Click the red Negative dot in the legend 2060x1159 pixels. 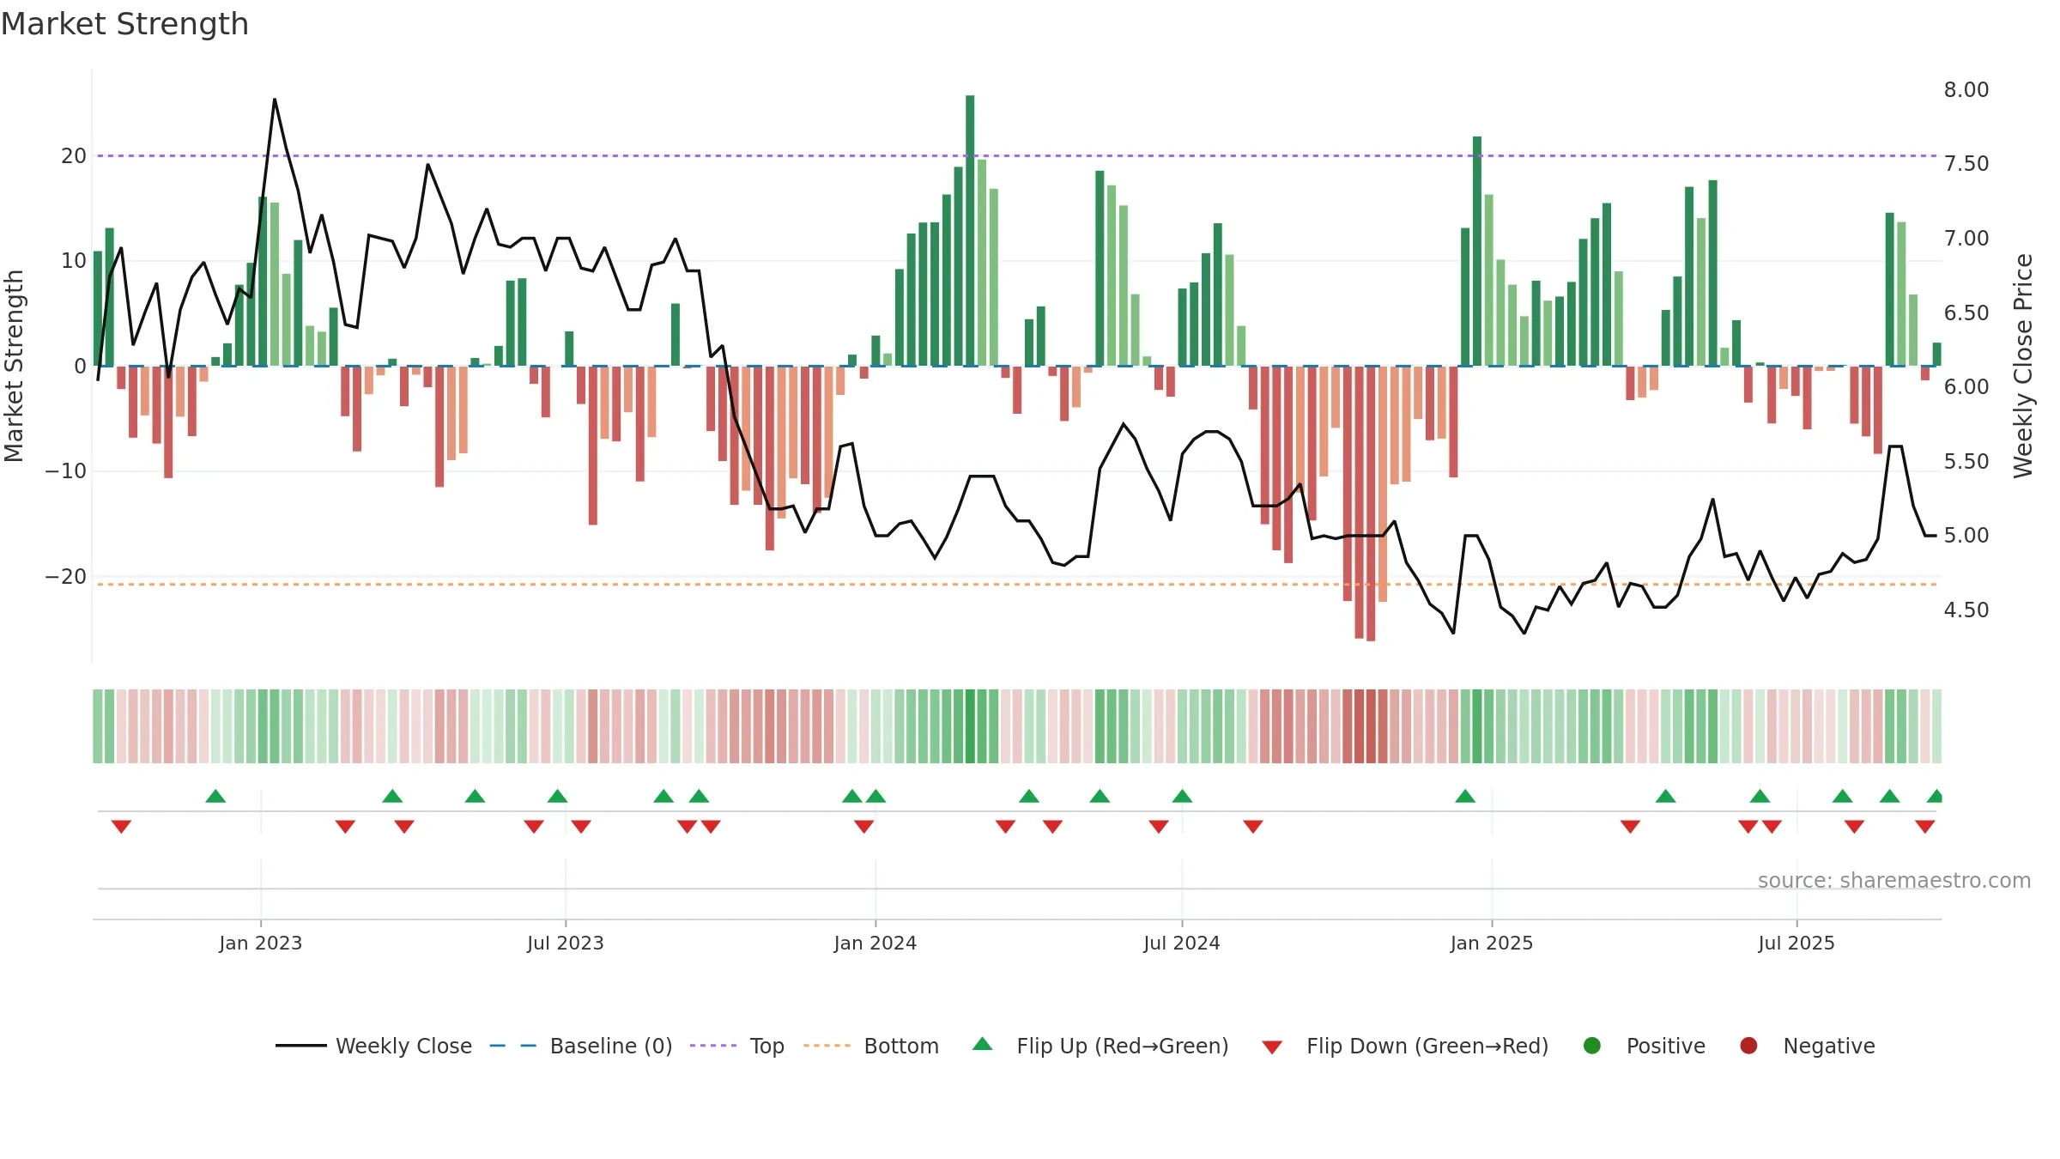pos(1748,1046)
